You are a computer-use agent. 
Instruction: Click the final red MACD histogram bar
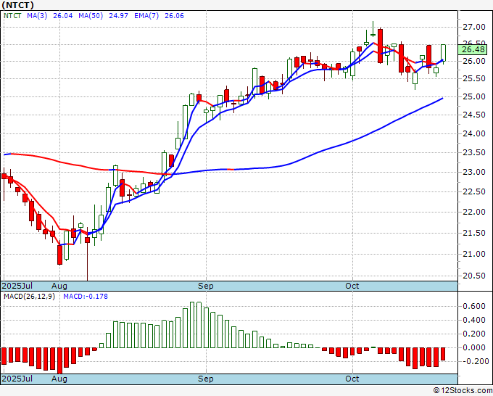[x=443, y=354]
